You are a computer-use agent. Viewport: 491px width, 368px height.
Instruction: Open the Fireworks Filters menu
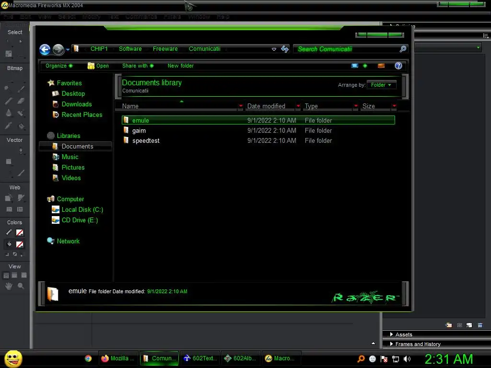coord(172,17)
